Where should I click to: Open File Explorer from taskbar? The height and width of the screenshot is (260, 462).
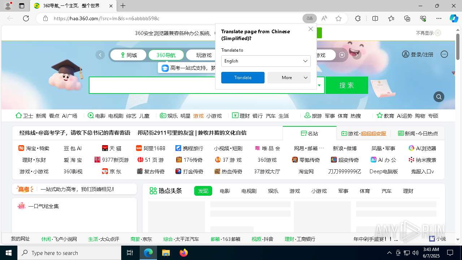click(x=166, y=253)
